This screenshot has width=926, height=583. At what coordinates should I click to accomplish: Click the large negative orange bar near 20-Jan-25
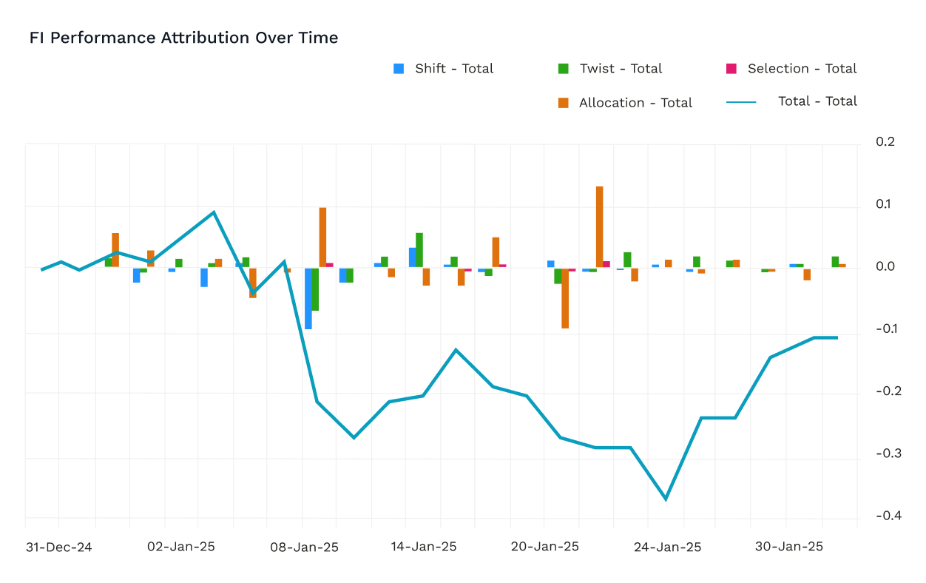click(x=565, y=298)
